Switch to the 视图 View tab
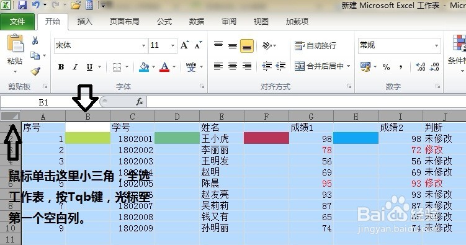This screenshot has width=466, height=245. coord(261,21)
